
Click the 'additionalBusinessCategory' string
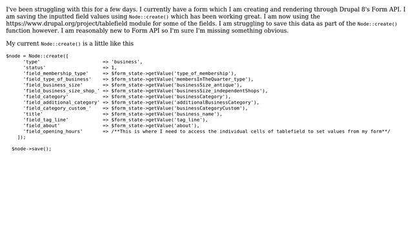coord(215,102)
